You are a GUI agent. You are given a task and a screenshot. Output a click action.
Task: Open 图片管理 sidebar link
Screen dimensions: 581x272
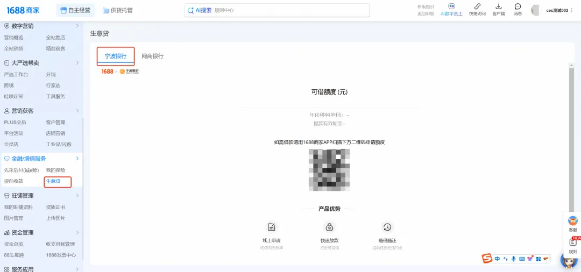[x=13, y=218]
